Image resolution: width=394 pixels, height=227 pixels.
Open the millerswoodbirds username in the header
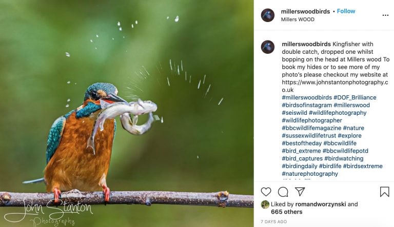coord(305,11)
